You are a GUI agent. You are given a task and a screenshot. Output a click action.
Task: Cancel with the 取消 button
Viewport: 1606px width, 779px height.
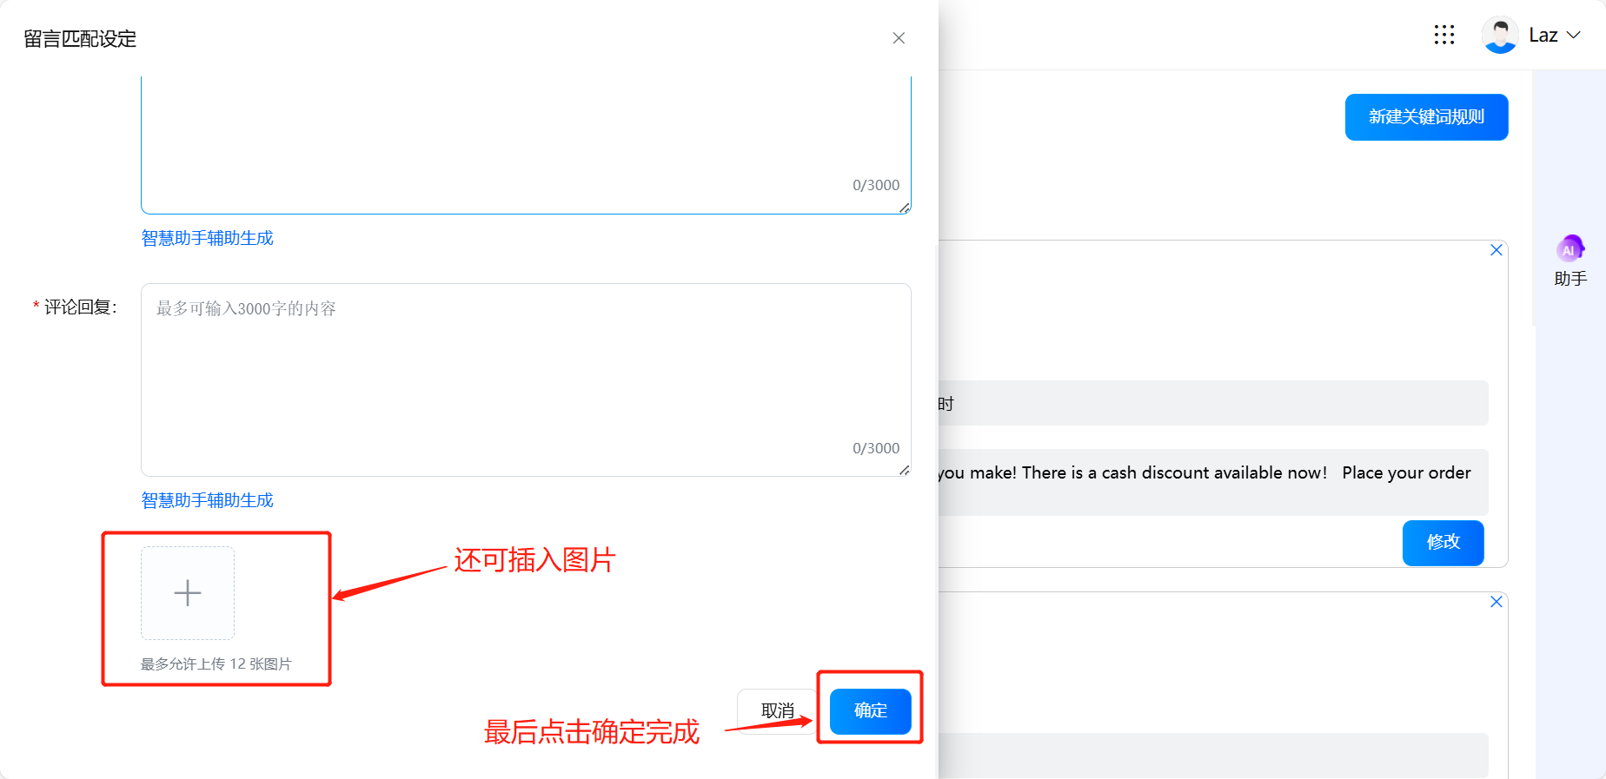coord(777,711)
